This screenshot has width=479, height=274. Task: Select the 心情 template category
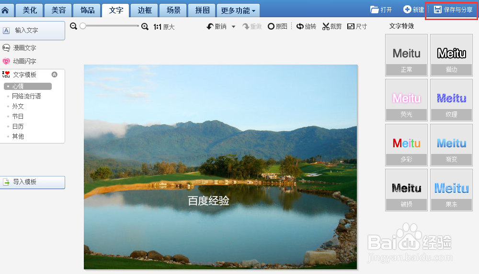[28, 87]
